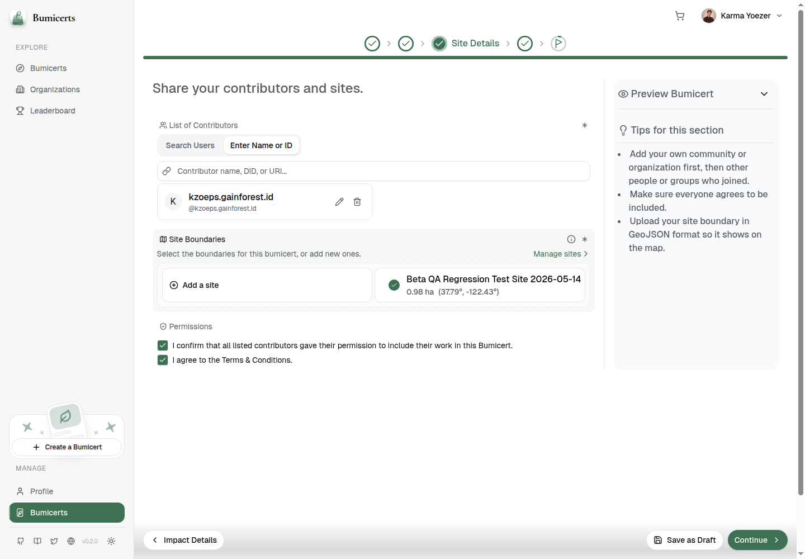This screenshot has height=559, width=805.
Task: Click the @kzoeps.gainforest.id handle text
Action: [x=222, y=209]
